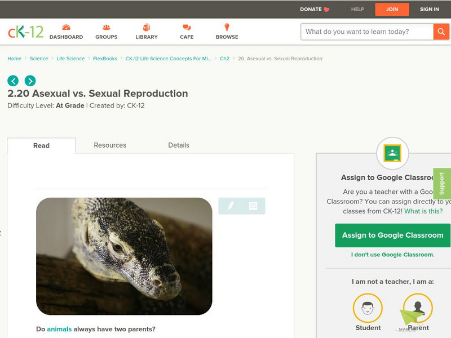Switch to the Details tab
The image size is (451, 338).
point(179,145)
